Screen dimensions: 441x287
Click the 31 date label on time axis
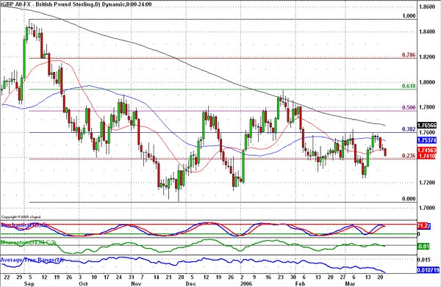[132, 277]
